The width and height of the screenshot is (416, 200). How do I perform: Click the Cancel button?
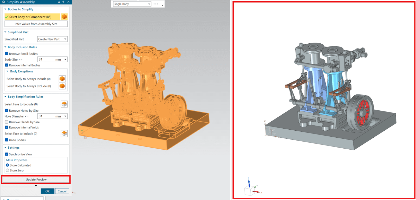pos(62,191)
